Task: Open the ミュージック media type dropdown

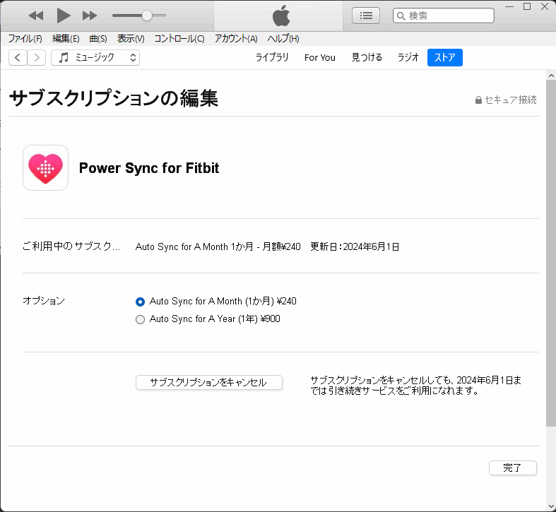Action: tap(95, 58)
